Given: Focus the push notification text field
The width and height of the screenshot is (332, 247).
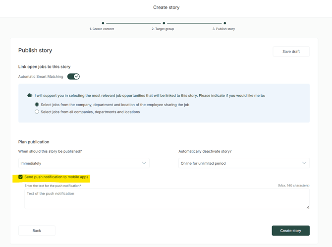Looking at the screenshot, I should pyautogui.click(x=166, y=198).
